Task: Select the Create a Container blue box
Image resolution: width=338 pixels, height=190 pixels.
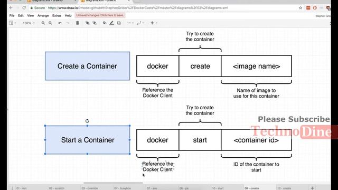Action: coord(87,66)
